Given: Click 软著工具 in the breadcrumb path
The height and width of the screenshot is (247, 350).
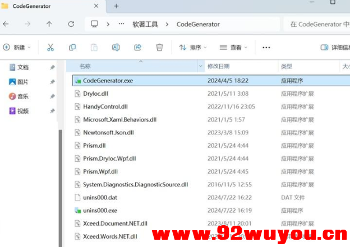Looking at the screenshot, I should [145, 24].
